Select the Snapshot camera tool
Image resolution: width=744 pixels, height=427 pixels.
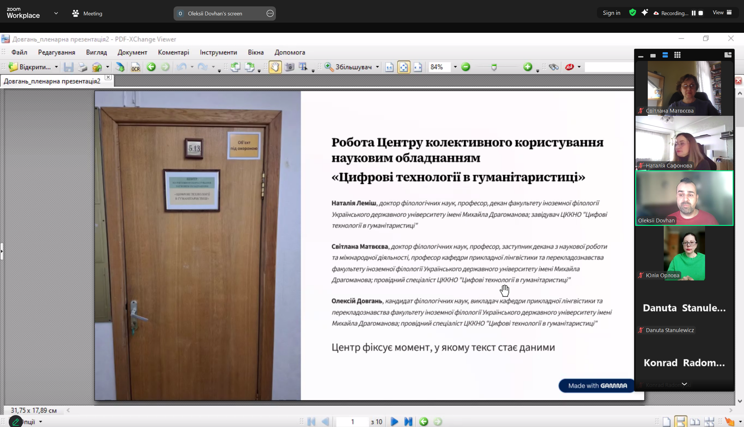[x=289, y=67]
